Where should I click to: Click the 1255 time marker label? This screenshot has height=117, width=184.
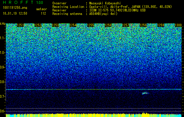(x=90, y=25)
